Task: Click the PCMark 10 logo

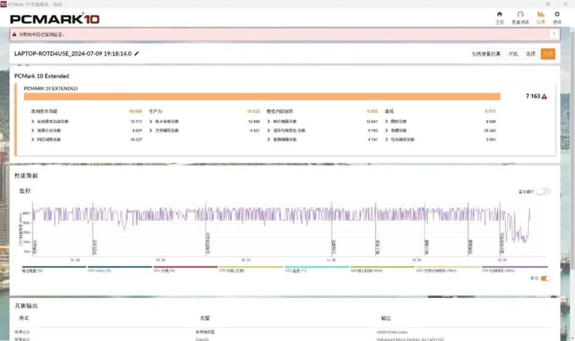Action: (x=55, y=19)
